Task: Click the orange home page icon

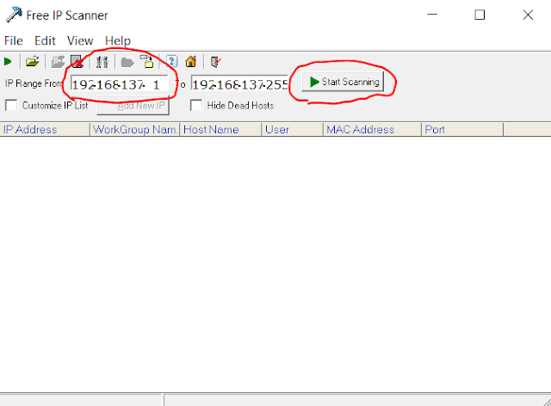Action: click(191, 61)
